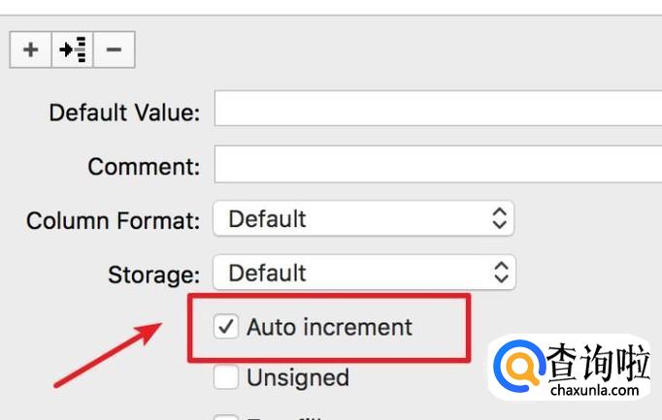The image size is (662, 420).
Task: Focus the Comment text field
Action: pos(437,164)
